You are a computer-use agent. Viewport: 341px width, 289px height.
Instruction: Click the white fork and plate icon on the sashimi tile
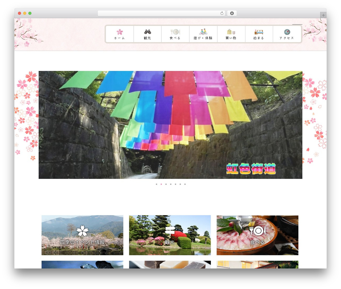[258, 231]
